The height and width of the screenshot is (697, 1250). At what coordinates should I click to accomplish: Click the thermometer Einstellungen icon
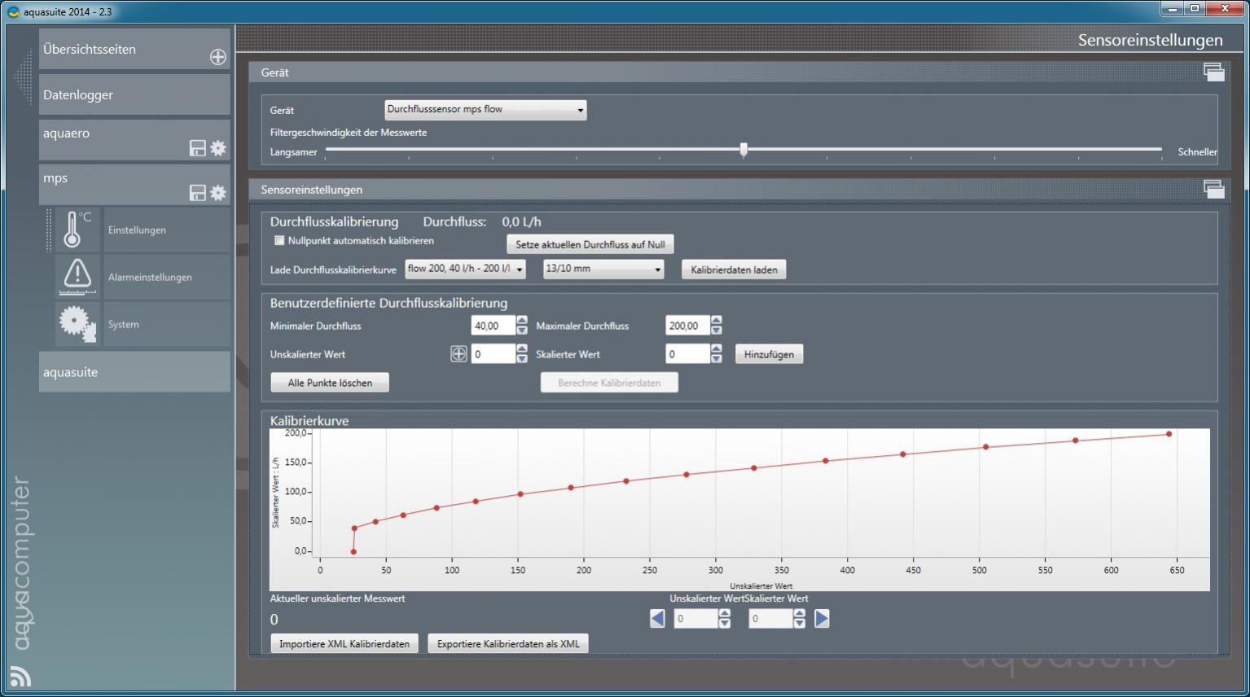click(x=77, y=230)
